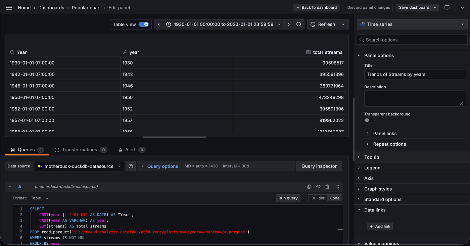470x246 pixels.
Task: Turn off the Table view switch
Action: tap(144, 24)
